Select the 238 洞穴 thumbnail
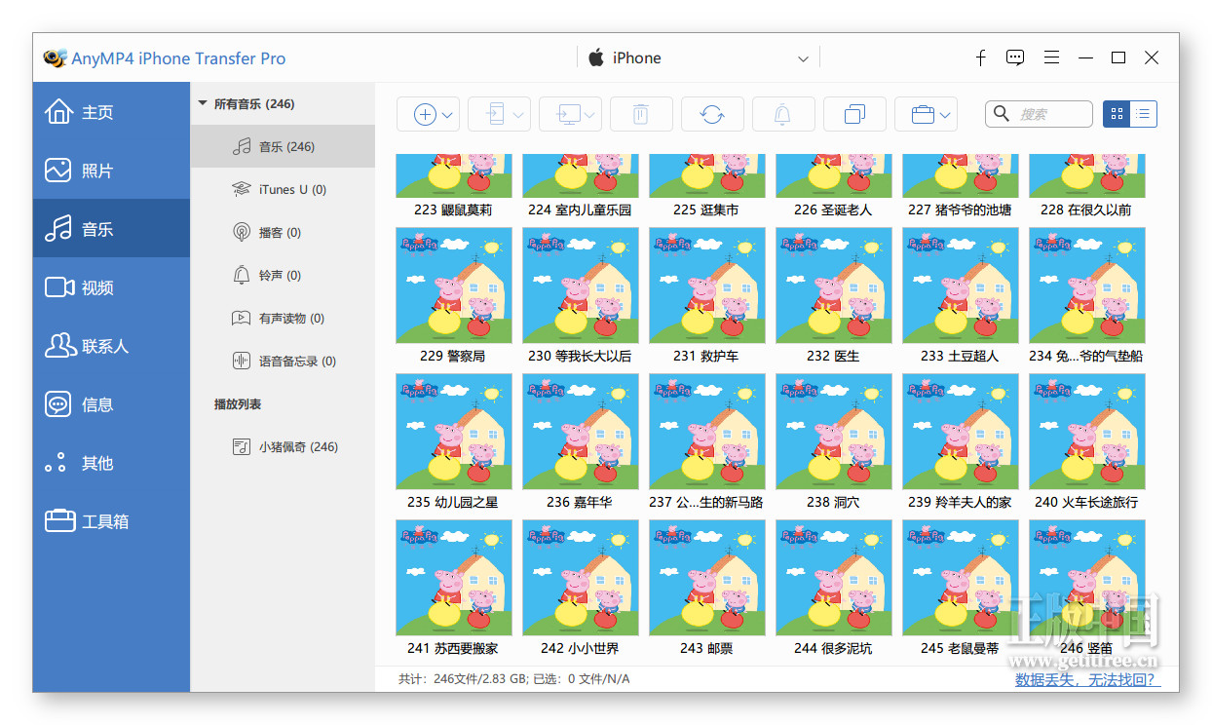 click(x=834, y=432)
